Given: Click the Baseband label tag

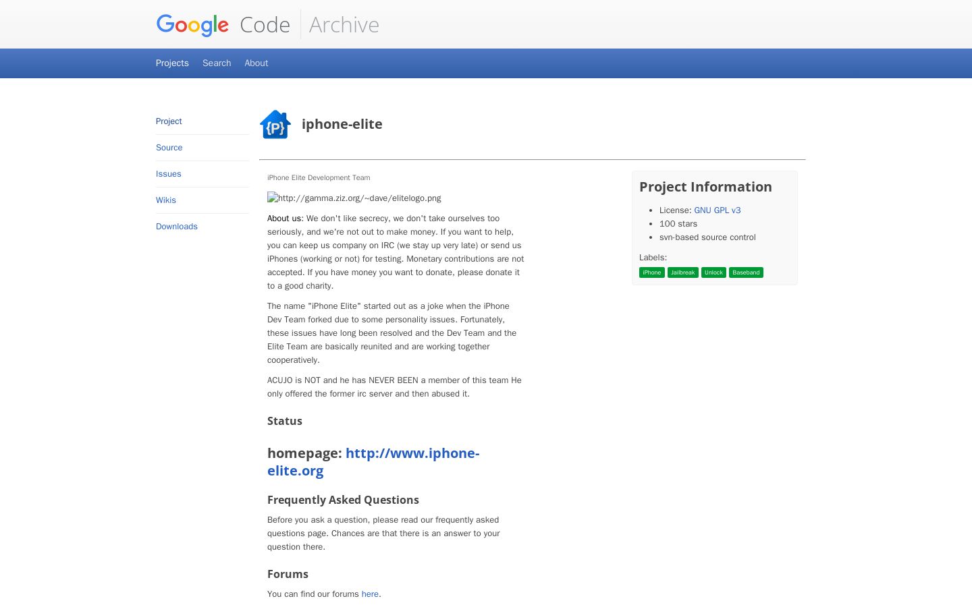Looking at the screenshot, I should coord(746,272).
